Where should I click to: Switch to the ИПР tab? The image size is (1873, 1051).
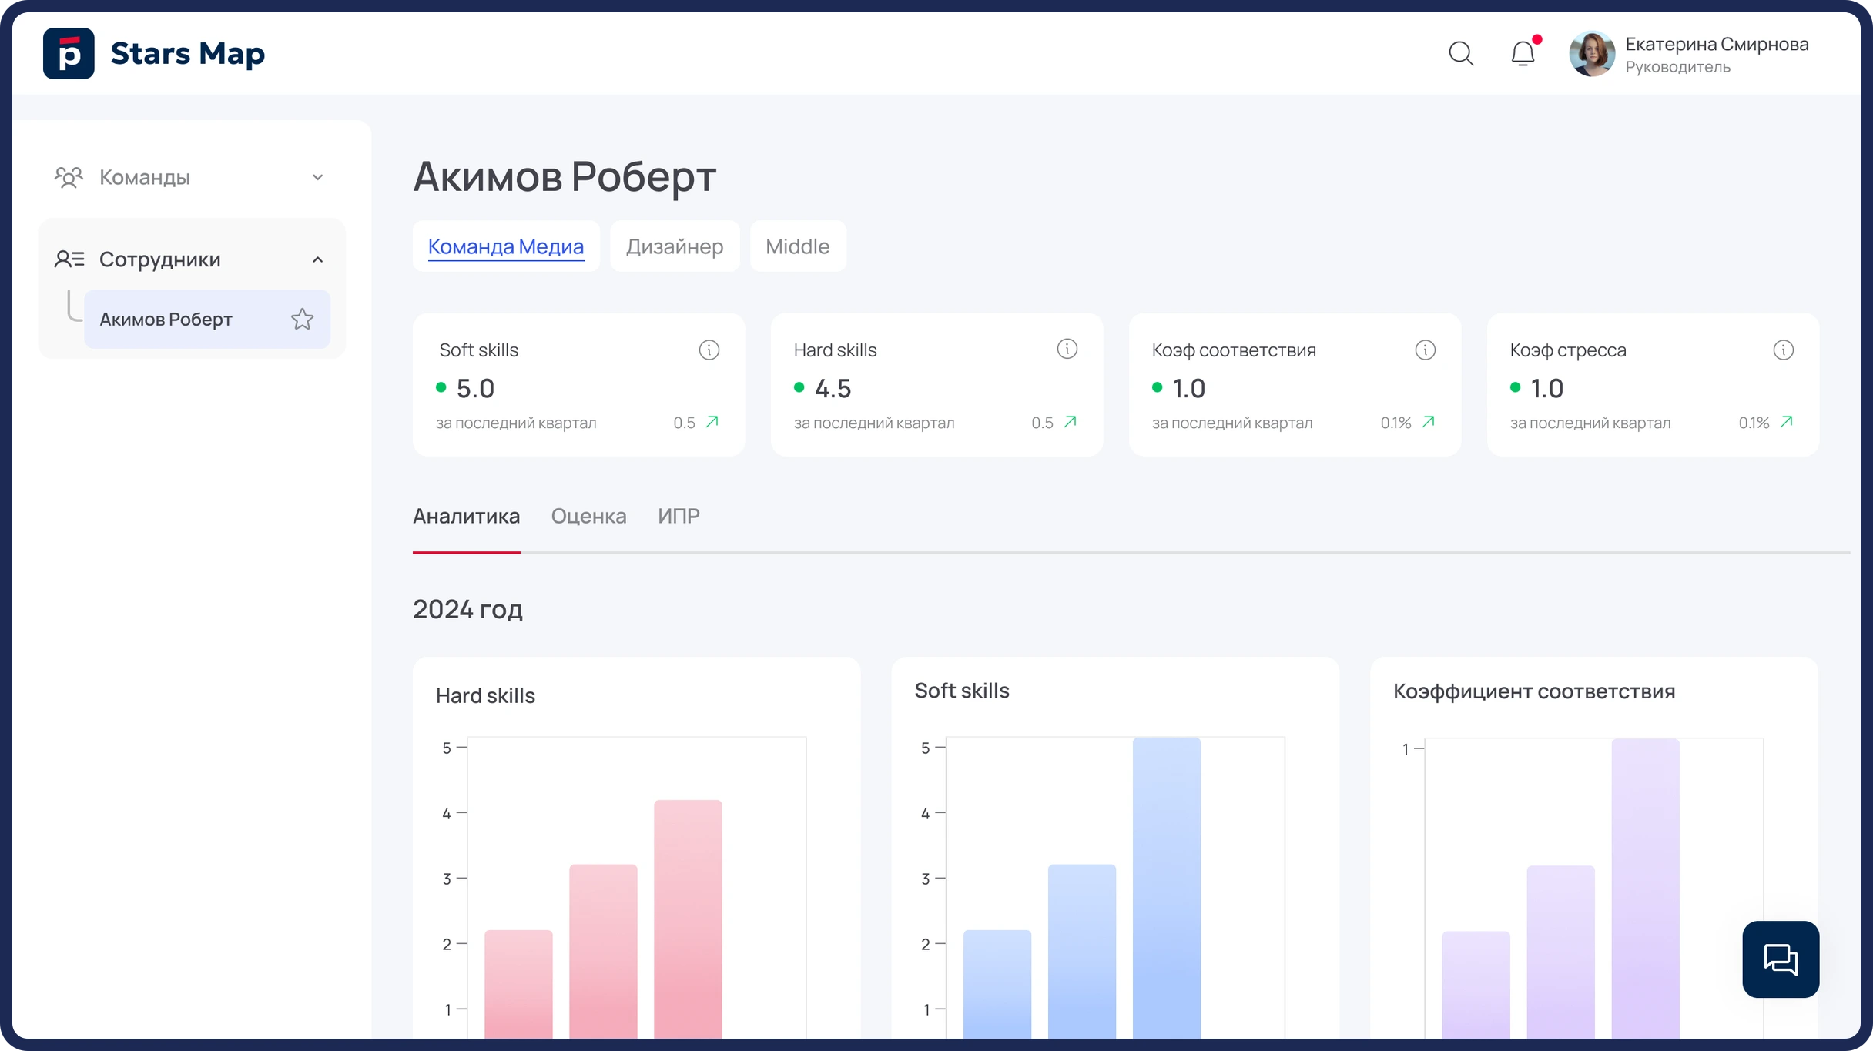pyautogui.click(x=679, y=516)
